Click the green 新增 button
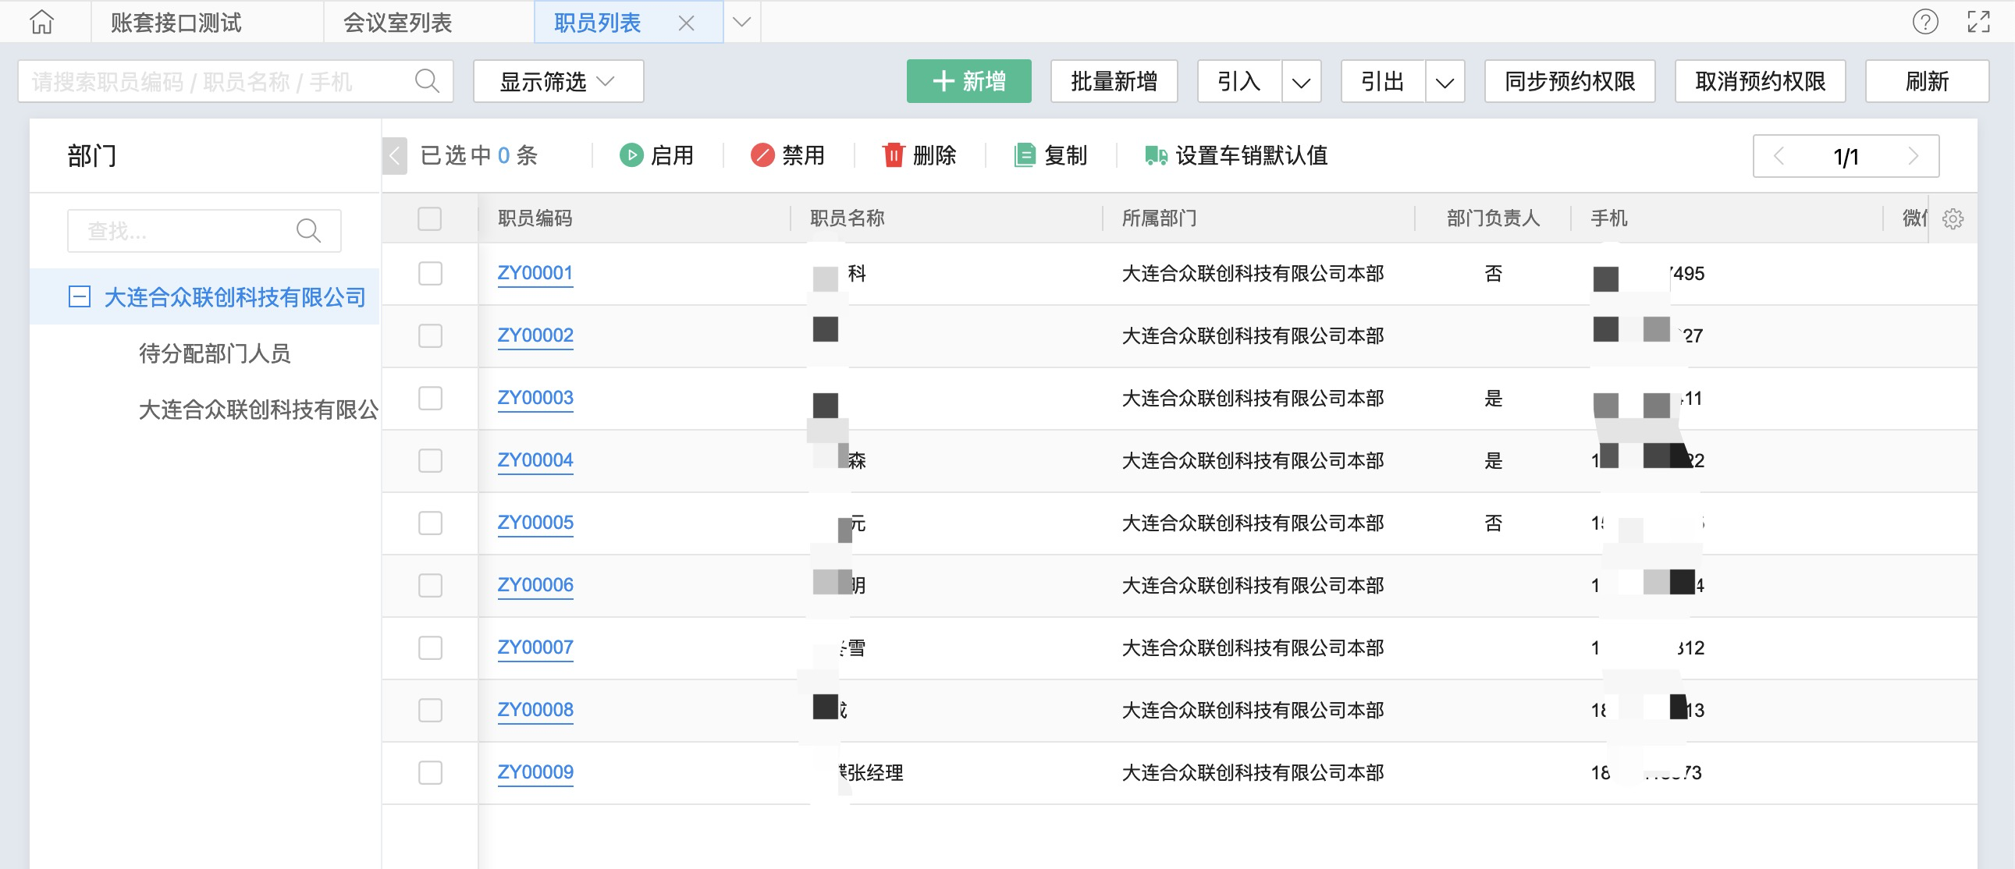The image size is (2015, 869). tap(968, 81)
